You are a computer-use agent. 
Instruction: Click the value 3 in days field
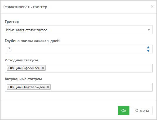[9, 49]
